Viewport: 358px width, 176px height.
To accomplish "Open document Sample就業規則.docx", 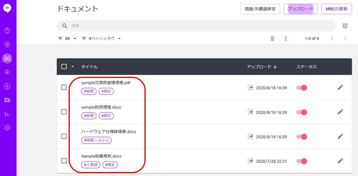I will (101, 156).
